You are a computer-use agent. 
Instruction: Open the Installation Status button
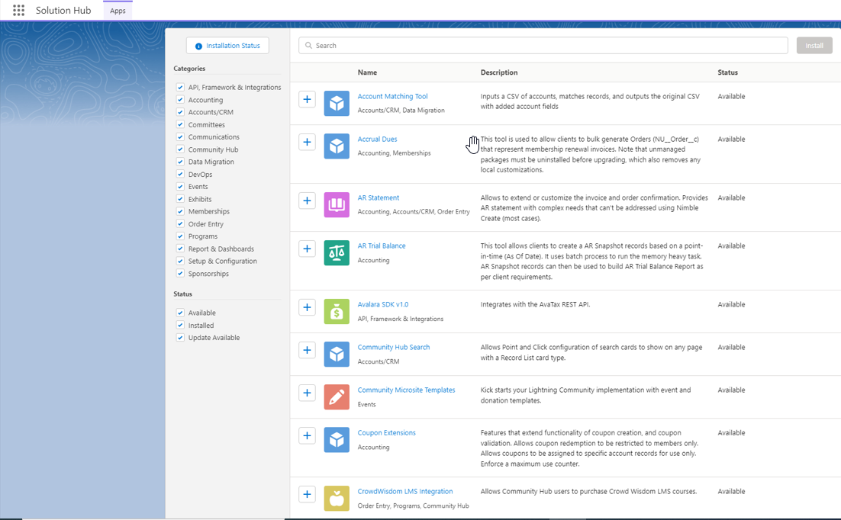pyautogui.click(x=227, y=46)
